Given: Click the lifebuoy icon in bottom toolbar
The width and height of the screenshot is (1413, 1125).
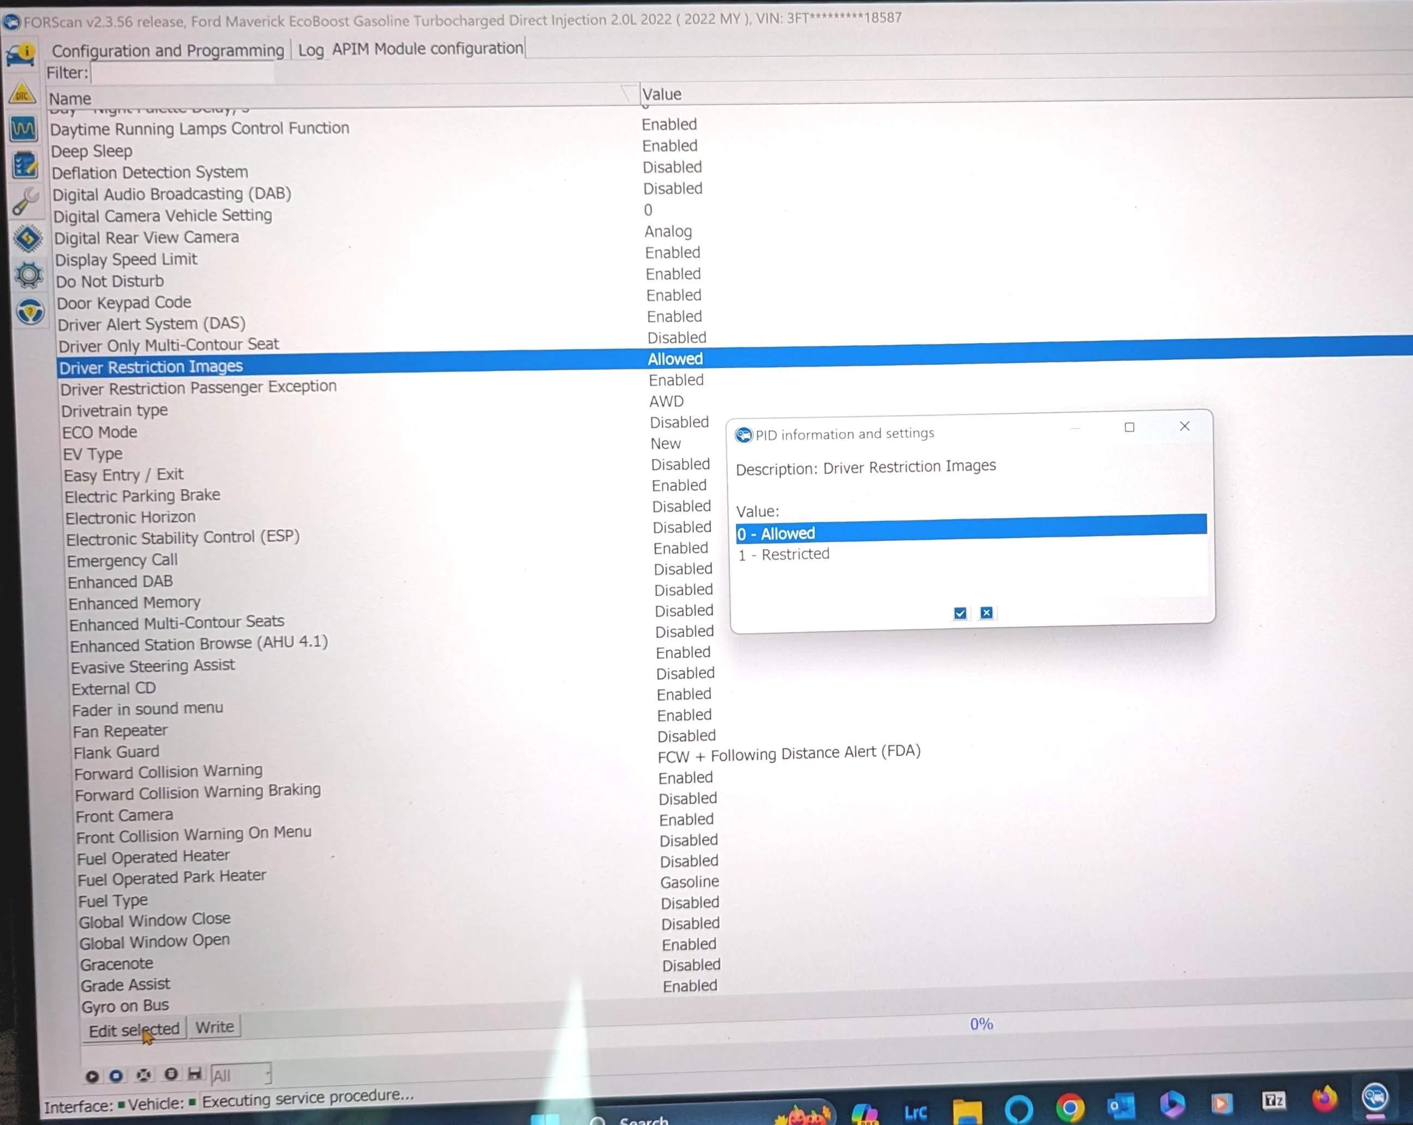Looking at the screenshot, I should (x=143, y=1074).
